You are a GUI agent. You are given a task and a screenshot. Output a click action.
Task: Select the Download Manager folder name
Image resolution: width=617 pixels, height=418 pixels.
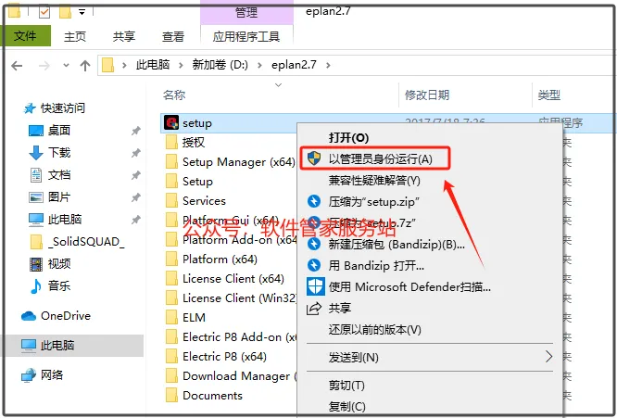pos(240,376)
